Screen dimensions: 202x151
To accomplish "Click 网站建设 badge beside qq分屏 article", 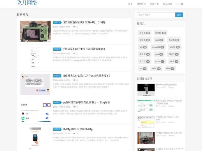I will coord(57,102).
